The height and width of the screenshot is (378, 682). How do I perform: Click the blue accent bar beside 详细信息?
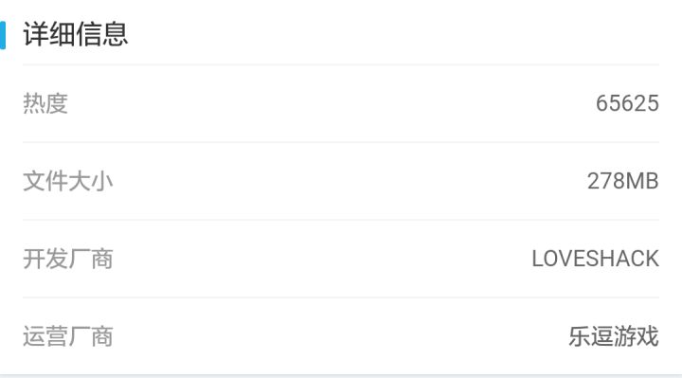[3, 35]
